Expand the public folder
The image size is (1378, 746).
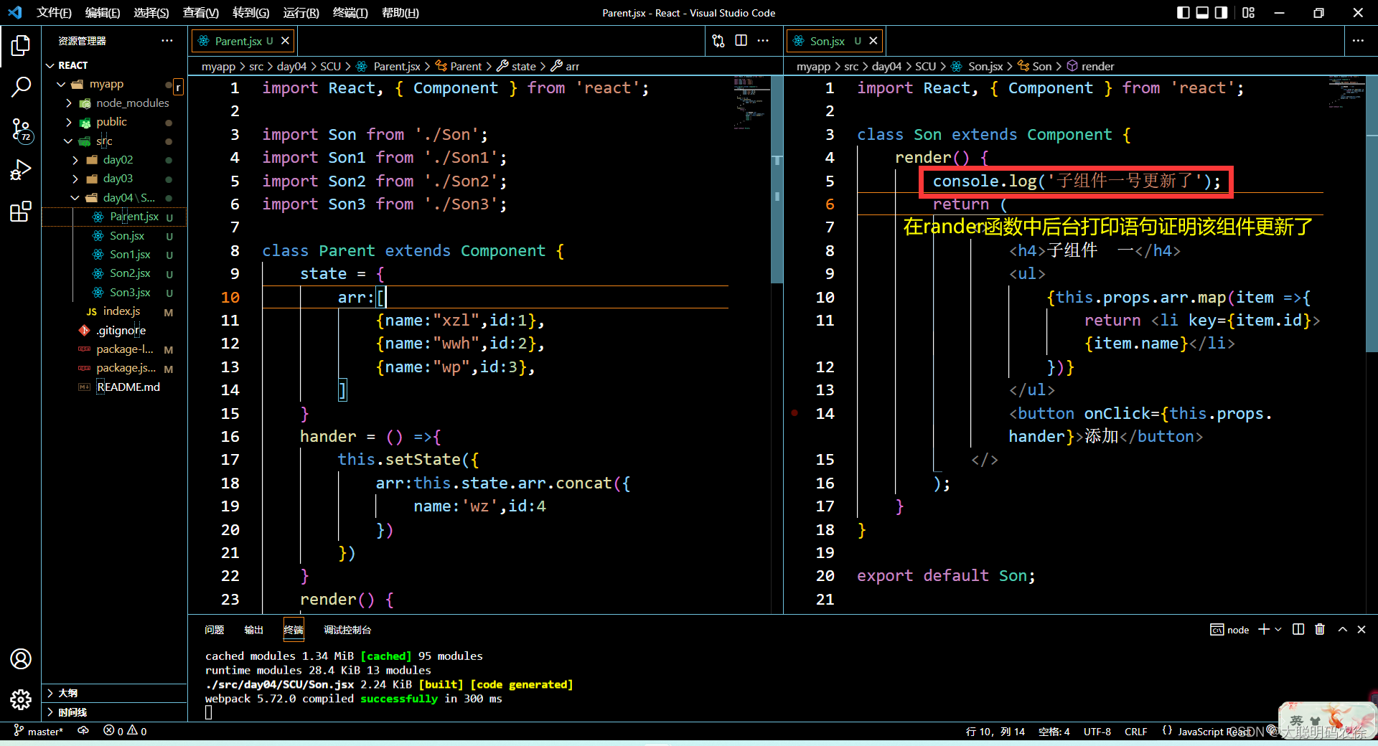pyautogui.click(x=70, y=122)
